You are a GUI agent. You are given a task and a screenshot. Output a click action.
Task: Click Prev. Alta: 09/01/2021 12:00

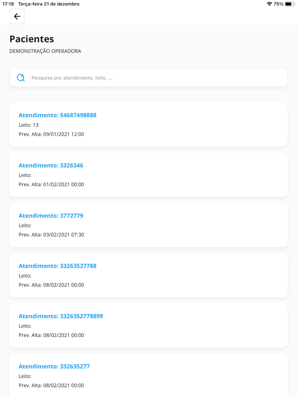pyautogui.click(x=51, y=134)
